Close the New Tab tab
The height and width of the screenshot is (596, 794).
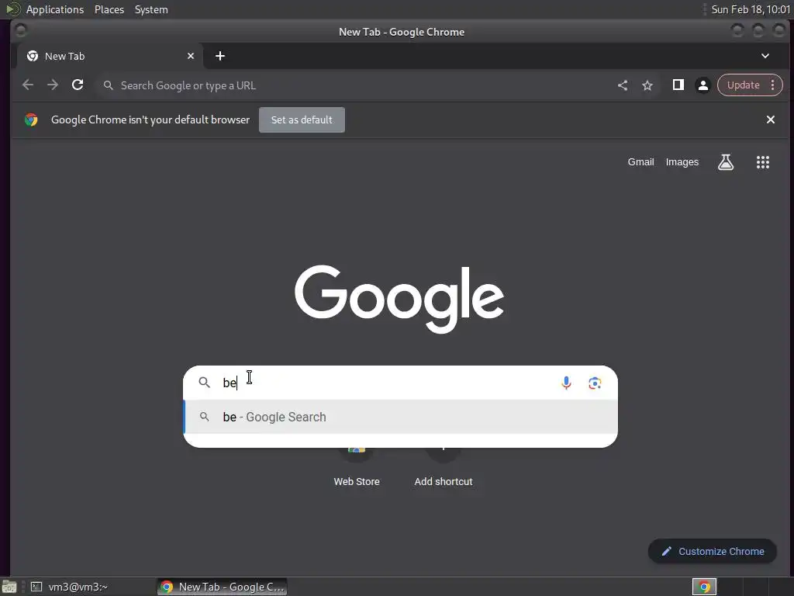tap(191, 56)
